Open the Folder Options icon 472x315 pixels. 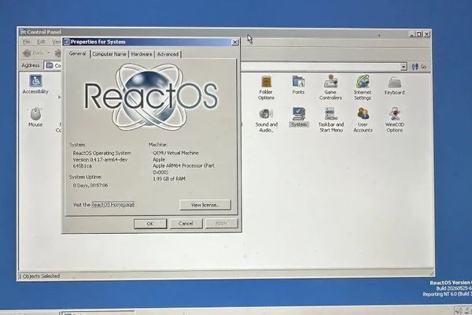[x=266, y=87]
